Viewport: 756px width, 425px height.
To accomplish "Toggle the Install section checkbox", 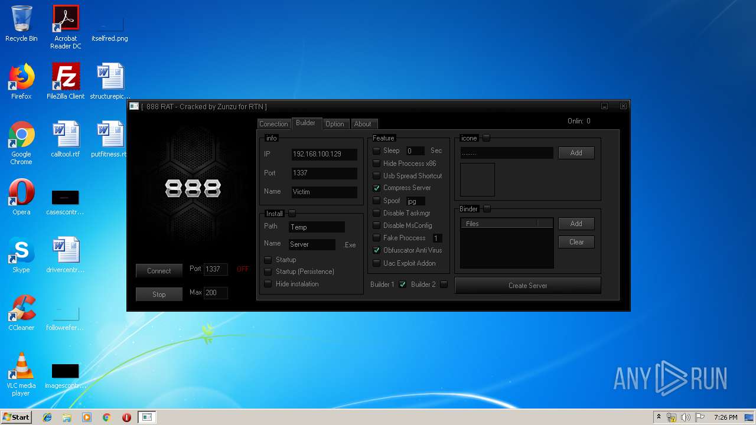I will [292, 214].
